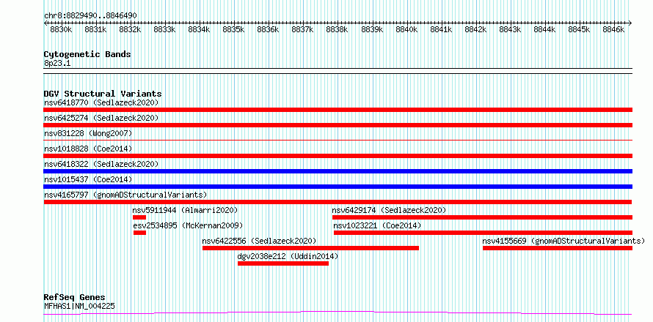This screenshot has width=653, height=322.
Task: Click the 8830k ruler tick label
Action: coord(61,30)
